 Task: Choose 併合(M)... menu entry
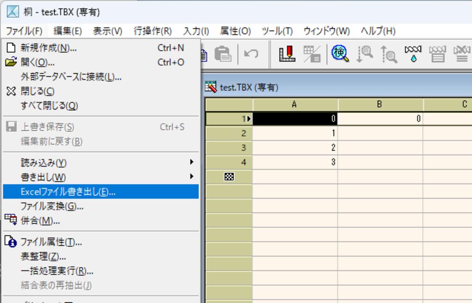[101, 220]
